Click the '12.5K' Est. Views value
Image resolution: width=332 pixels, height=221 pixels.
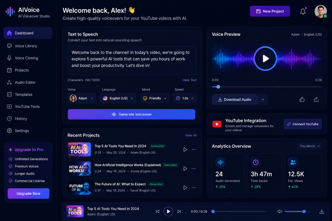pos(296,174)
